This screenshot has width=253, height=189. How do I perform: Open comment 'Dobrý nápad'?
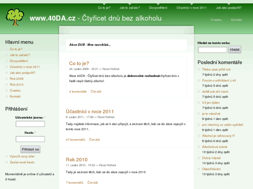(211, 158)
